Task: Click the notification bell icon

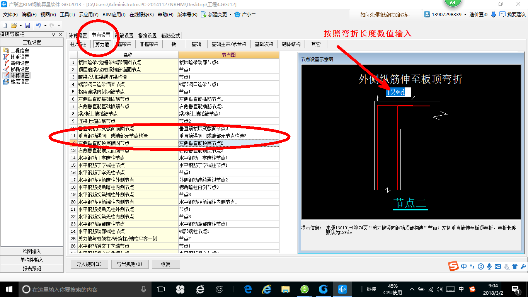Action: 494,15
